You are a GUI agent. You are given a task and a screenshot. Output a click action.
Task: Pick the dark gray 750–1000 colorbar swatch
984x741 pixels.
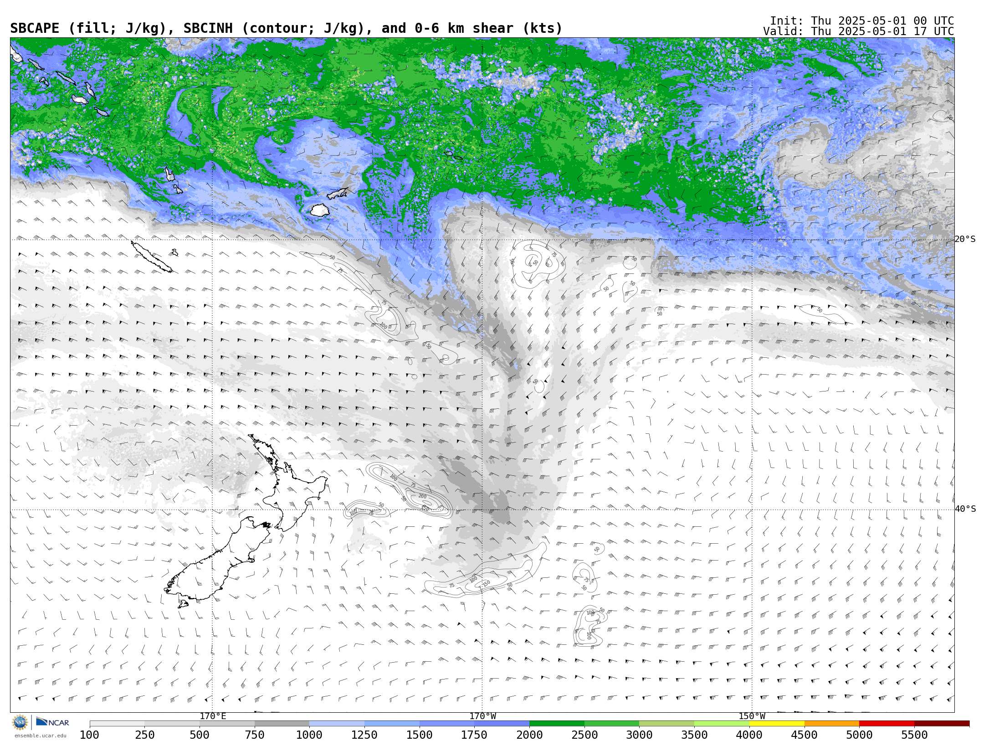coord(282,724)
